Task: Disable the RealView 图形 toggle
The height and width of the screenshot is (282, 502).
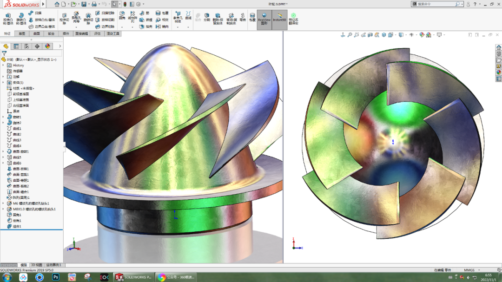Action: point(264,20)
